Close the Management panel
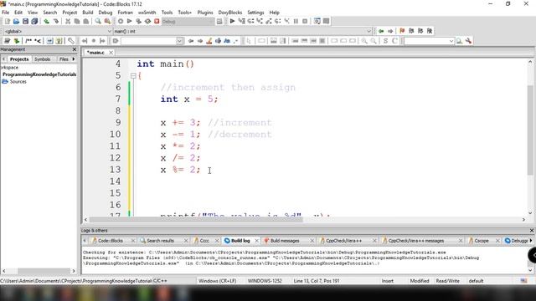Viewport: 536px width, 301px height. [75, 49]
